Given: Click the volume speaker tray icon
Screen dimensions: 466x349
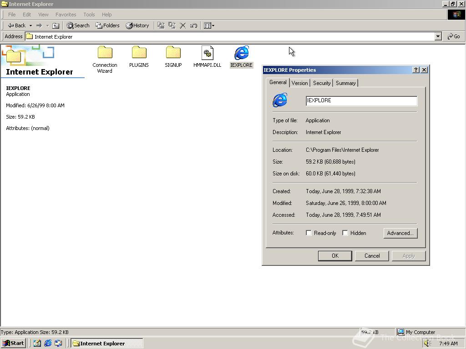Looking at the screenshot, I should pyautogui.click(x=427, y=343).
